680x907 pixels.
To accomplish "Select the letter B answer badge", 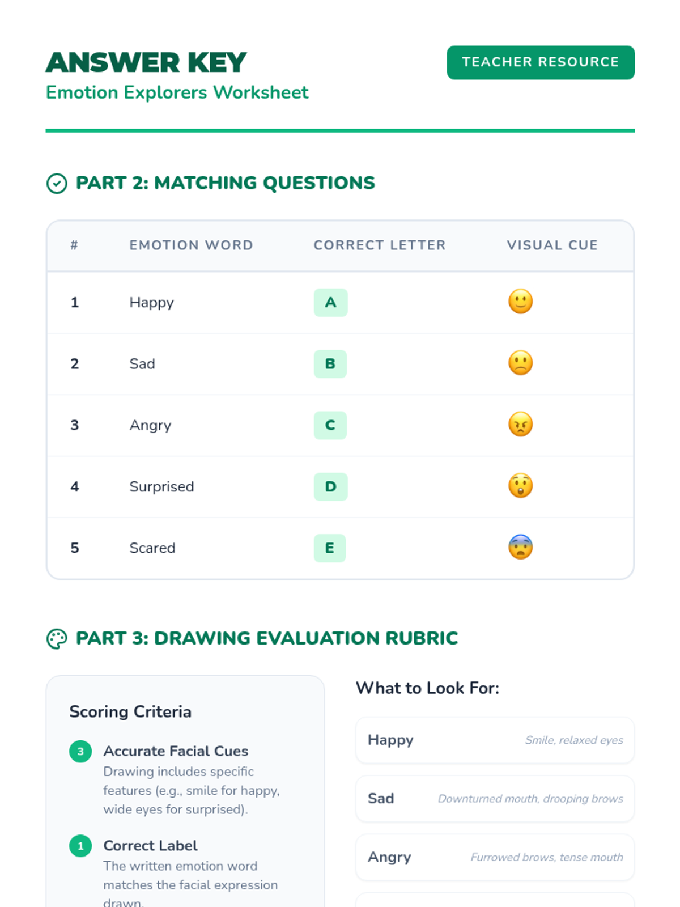I will coord(330,364).
